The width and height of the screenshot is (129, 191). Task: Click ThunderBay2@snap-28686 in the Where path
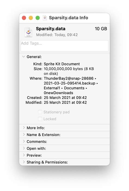(69, 78)
